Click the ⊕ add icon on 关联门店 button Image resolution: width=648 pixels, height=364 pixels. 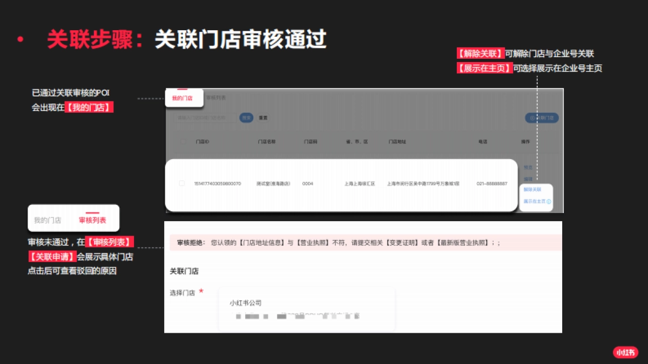point(531,117)
